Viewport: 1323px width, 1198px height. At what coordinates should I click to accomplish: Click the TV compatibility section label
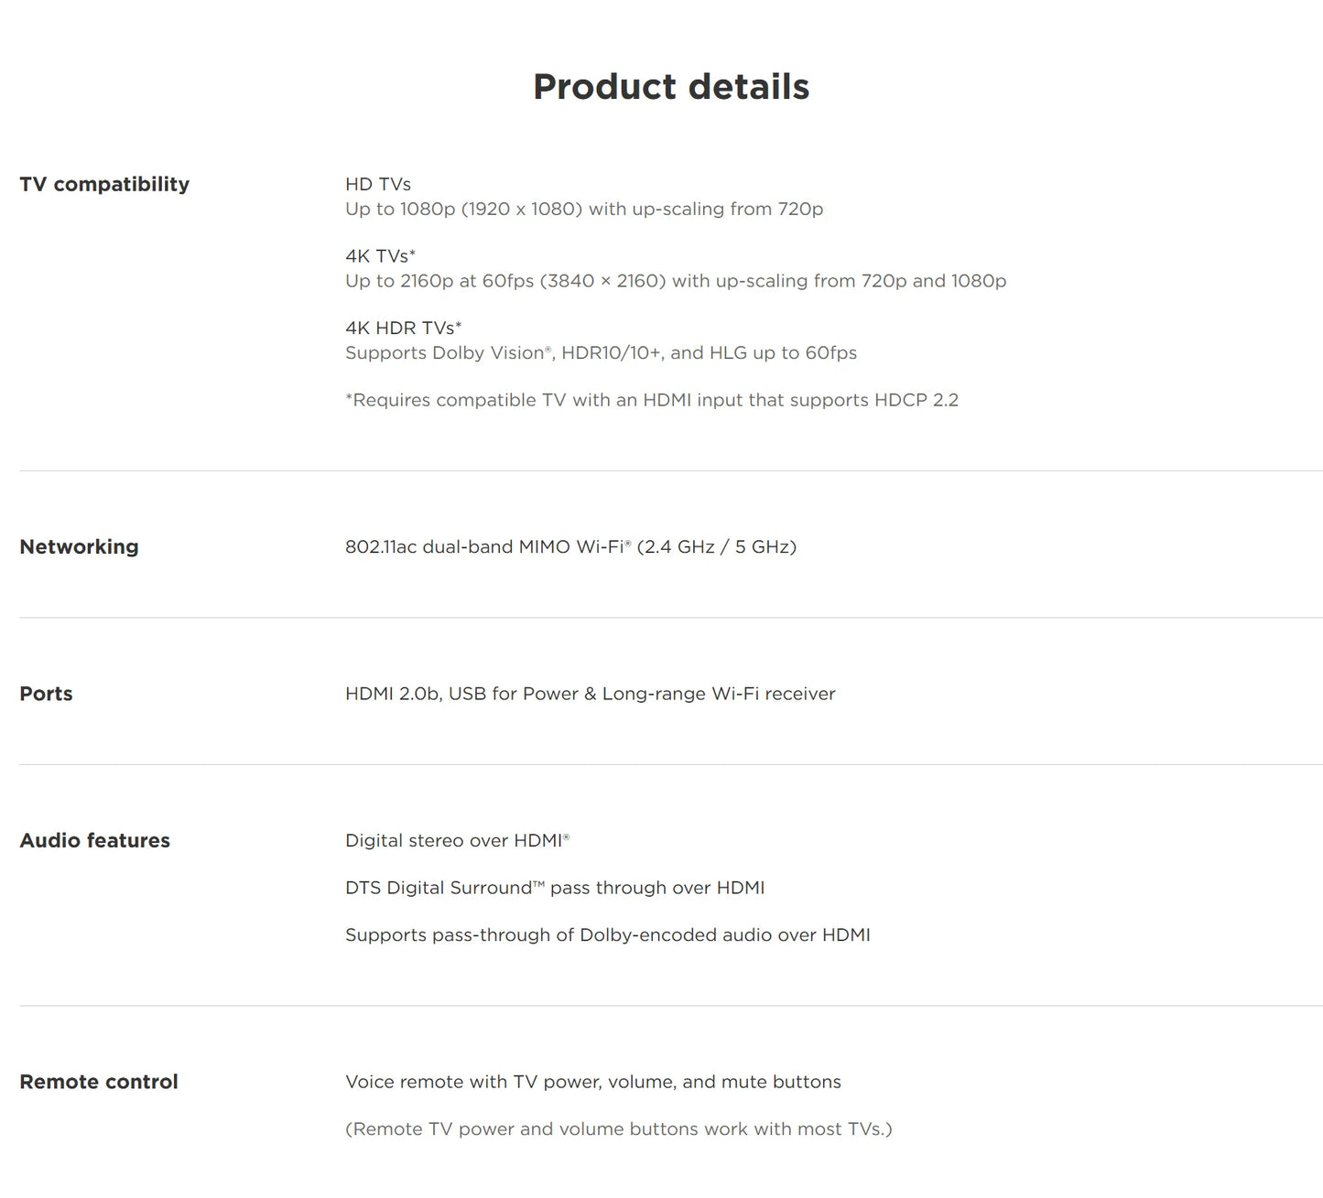click(x=104, y=184)
